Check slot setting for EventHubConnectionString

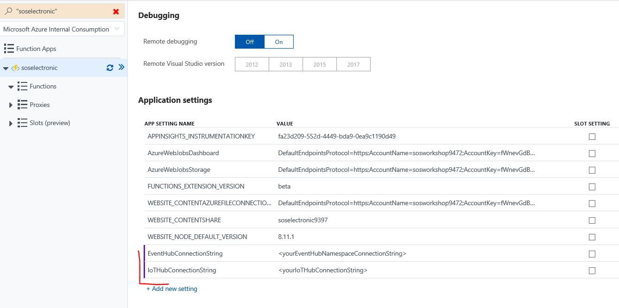[592, 254]
